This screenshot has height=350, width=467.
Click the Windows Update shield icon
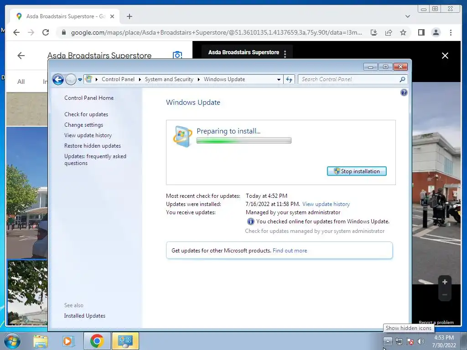(x=182, y=137)
